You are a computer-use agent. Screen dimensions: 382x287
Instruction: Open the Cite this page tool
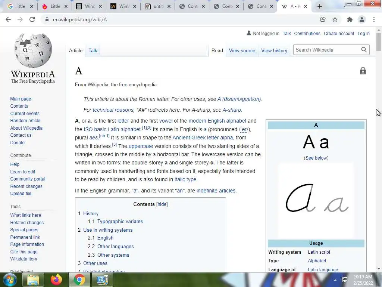tap(24, 251)
